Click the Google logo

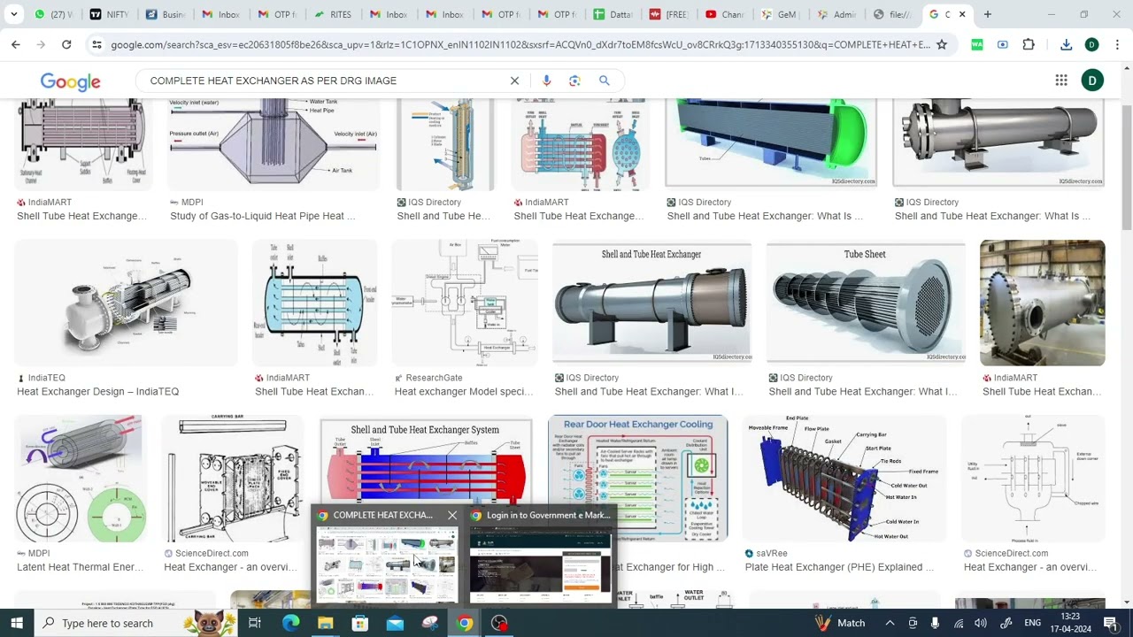point(70,81)
